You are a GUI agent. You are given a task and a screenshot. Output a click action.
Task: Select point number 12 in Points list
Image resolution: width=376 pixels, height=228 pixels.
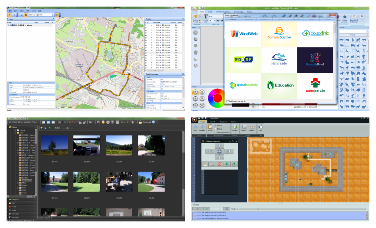coord(163,53)
